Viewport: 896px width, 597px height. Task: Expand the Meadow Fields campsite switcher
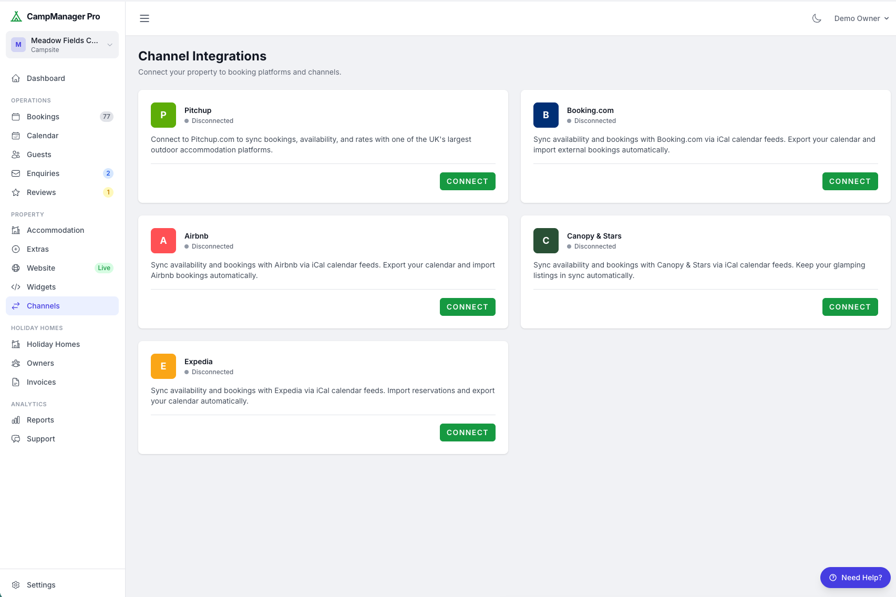62,45
